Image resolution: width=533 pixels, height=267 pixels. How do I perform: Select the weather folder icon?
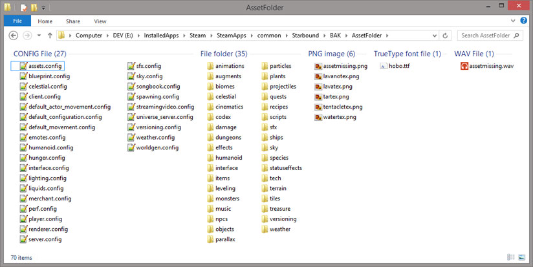point(265,229)
